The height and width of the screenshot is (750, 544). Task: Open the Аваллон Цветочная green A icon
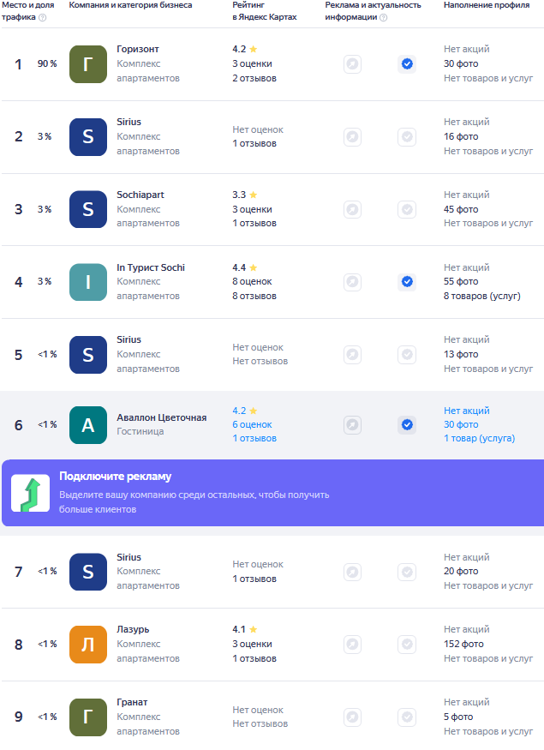pyautogui.click(x=88, y=425)
